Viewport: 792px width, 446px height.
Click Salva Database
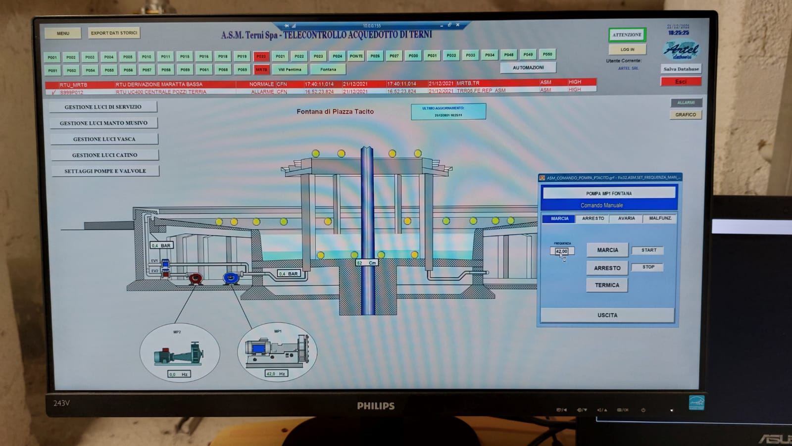pyautogui.click(x=681, y=69)
